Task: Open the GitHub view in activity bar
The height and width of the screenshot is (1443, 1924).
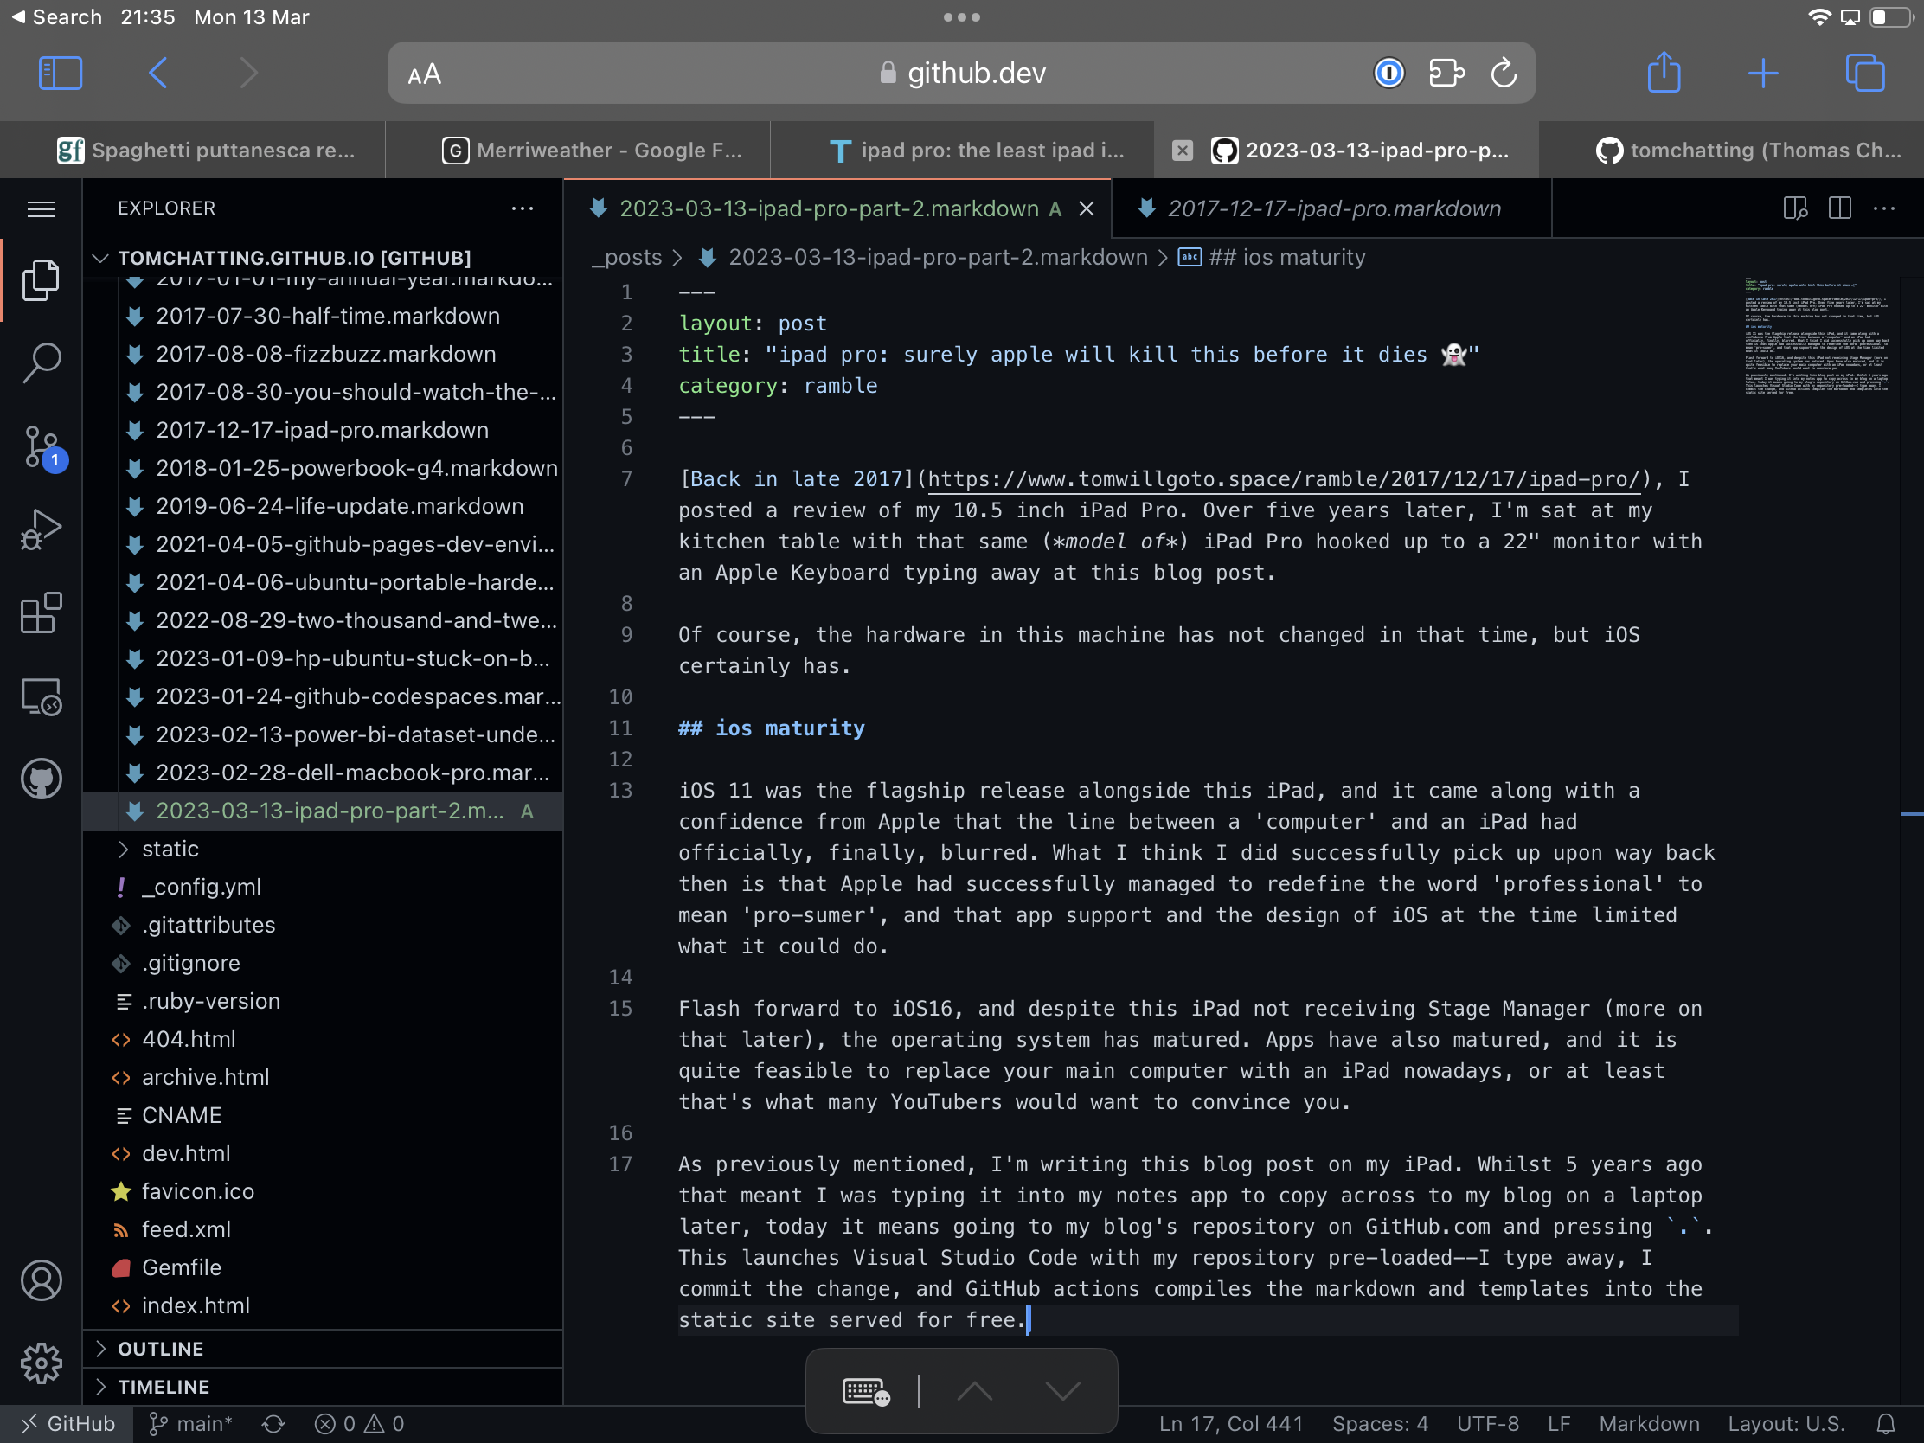Action: pos(41,779)
